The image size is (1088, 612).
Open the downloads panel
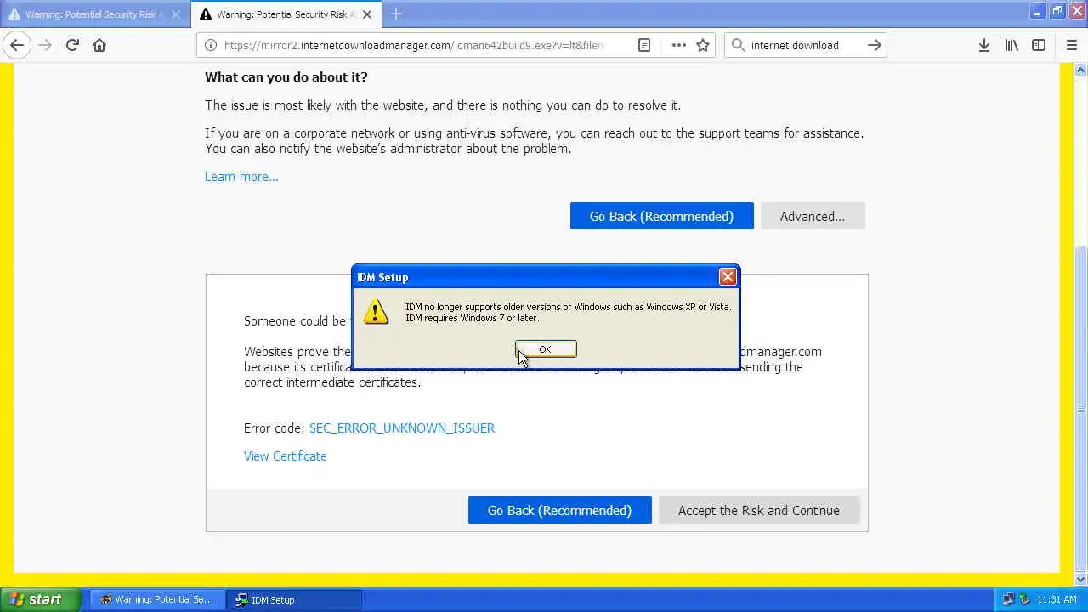(x=983, y=45)
